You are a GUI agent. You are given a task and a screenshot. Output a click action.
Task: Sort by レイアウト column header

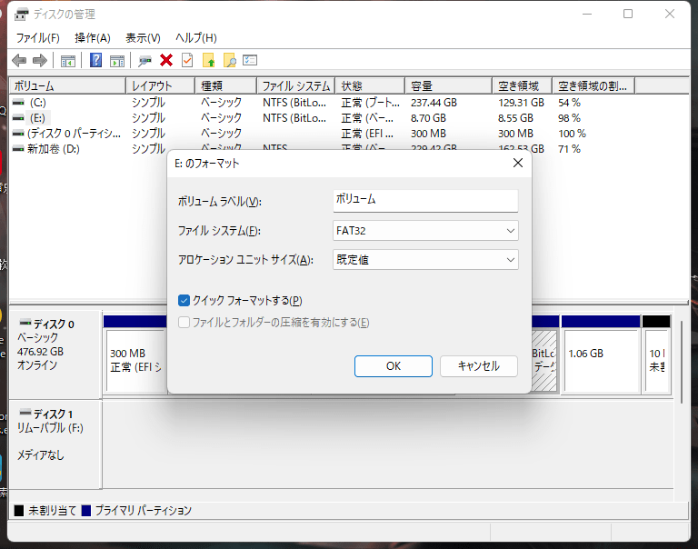click(x=161, y=85)
